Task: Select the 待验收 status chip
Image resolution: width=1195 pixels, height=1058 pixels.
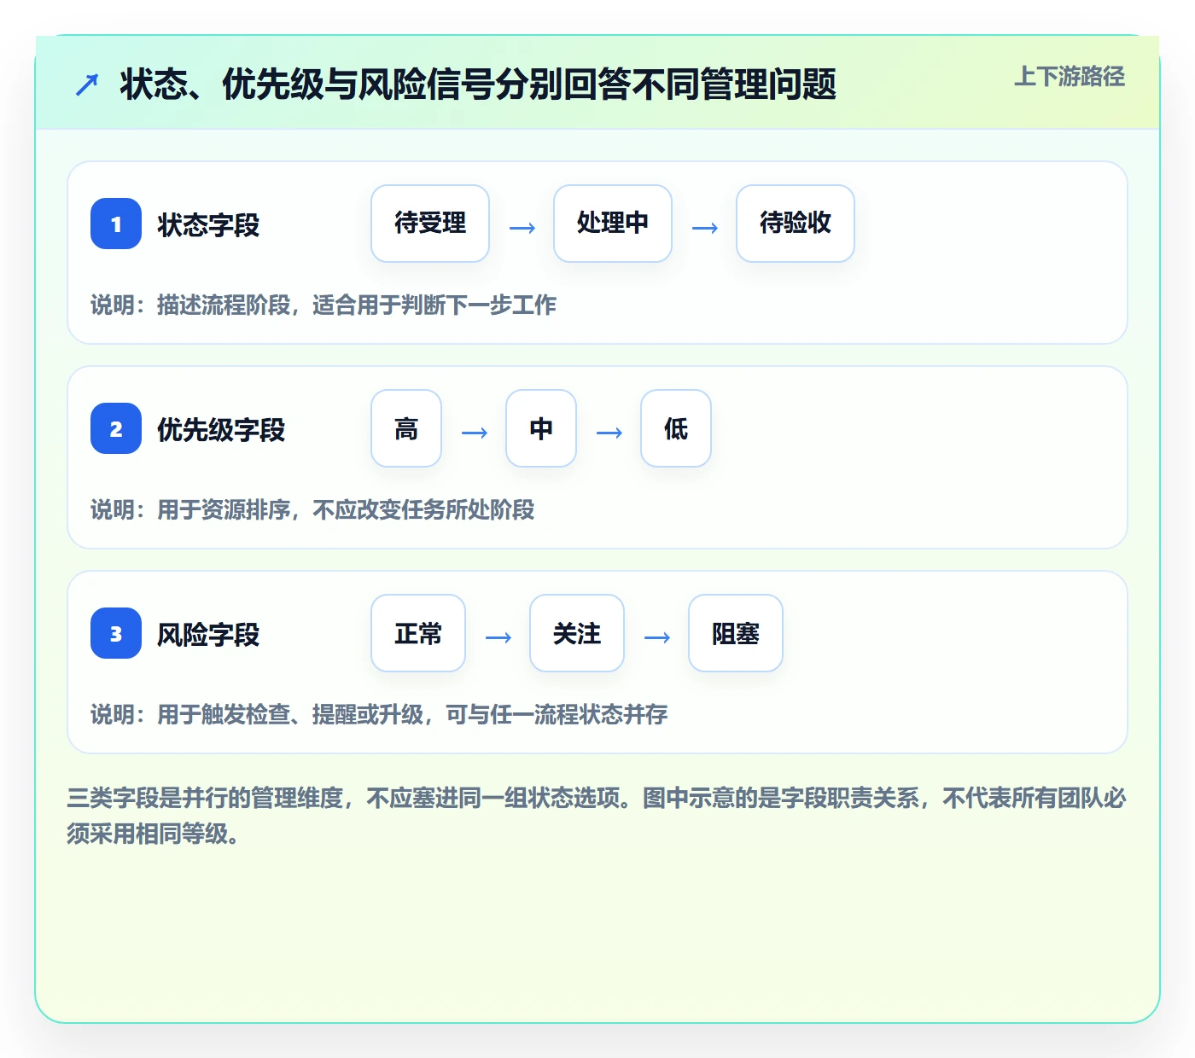Action: 796,224
